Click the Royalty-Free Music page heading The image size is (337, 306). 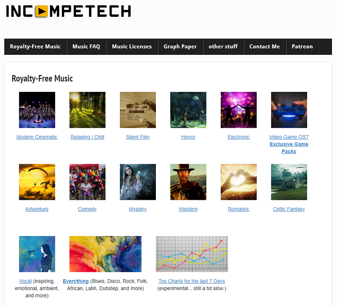[x=43, y=78]
